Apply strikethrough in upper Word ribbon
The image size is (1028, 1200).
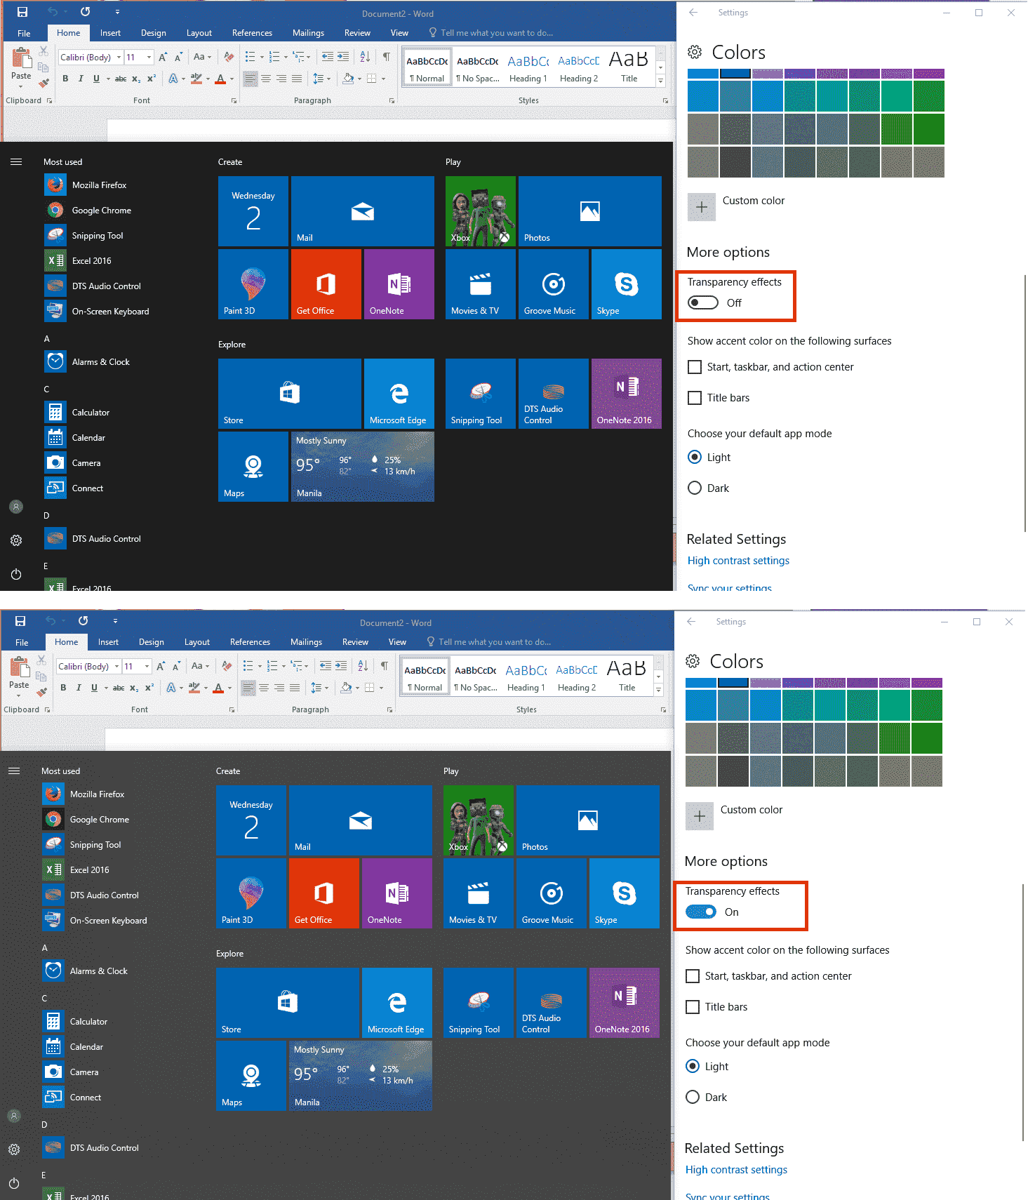pyautogui.click(x=121, y=79)
